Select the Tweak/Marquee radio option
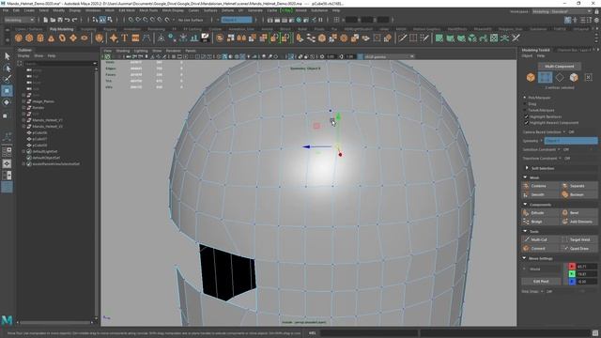 [x=525, y=110]
